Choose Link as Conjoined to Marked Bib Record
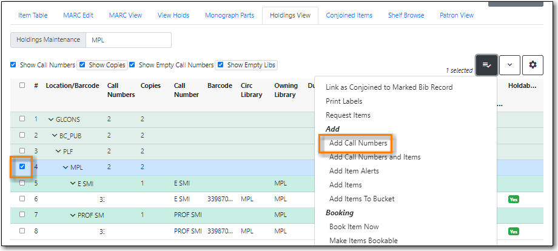The width and height of the screenshot is (558, 251). click(389, 87)
